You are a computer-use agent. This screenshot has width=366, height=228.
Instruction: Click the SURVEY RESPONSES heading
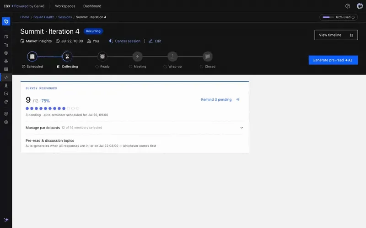point(41,88)
